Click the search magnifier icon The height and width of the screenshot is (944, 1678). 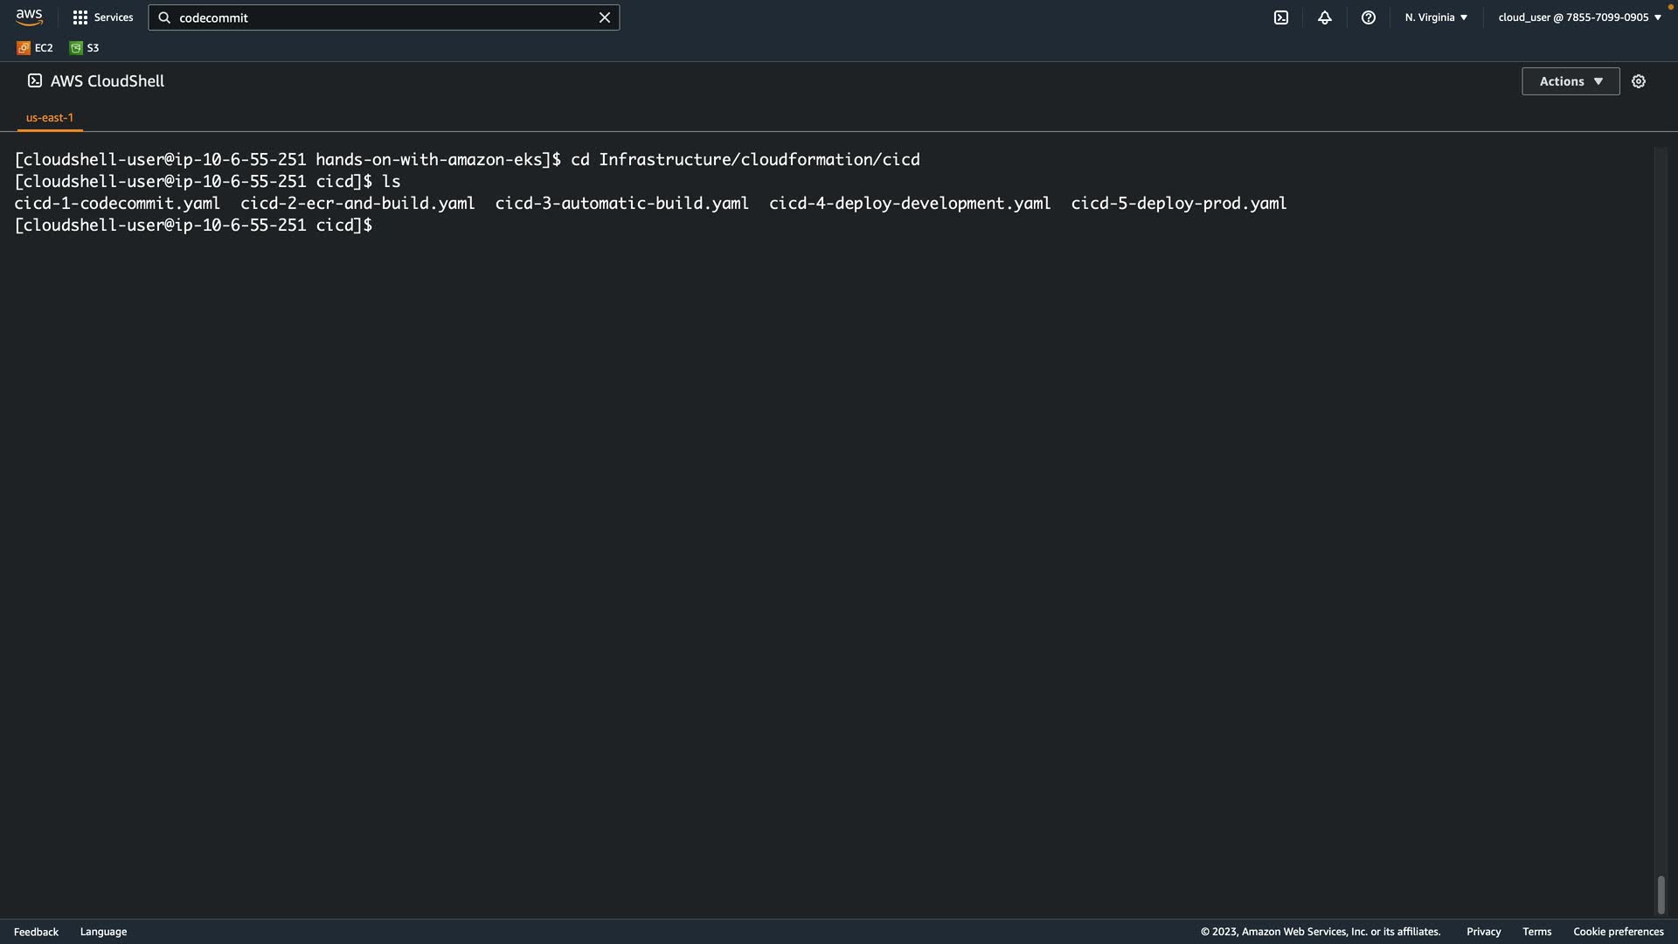point(164,17)
